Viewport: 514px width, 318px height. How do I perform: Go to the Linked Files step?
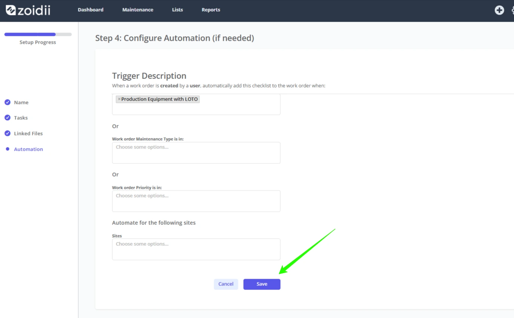pos(28,133)
